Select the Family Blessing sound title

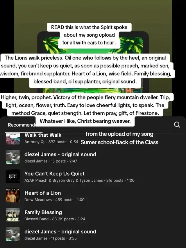(x=43, y=212)
